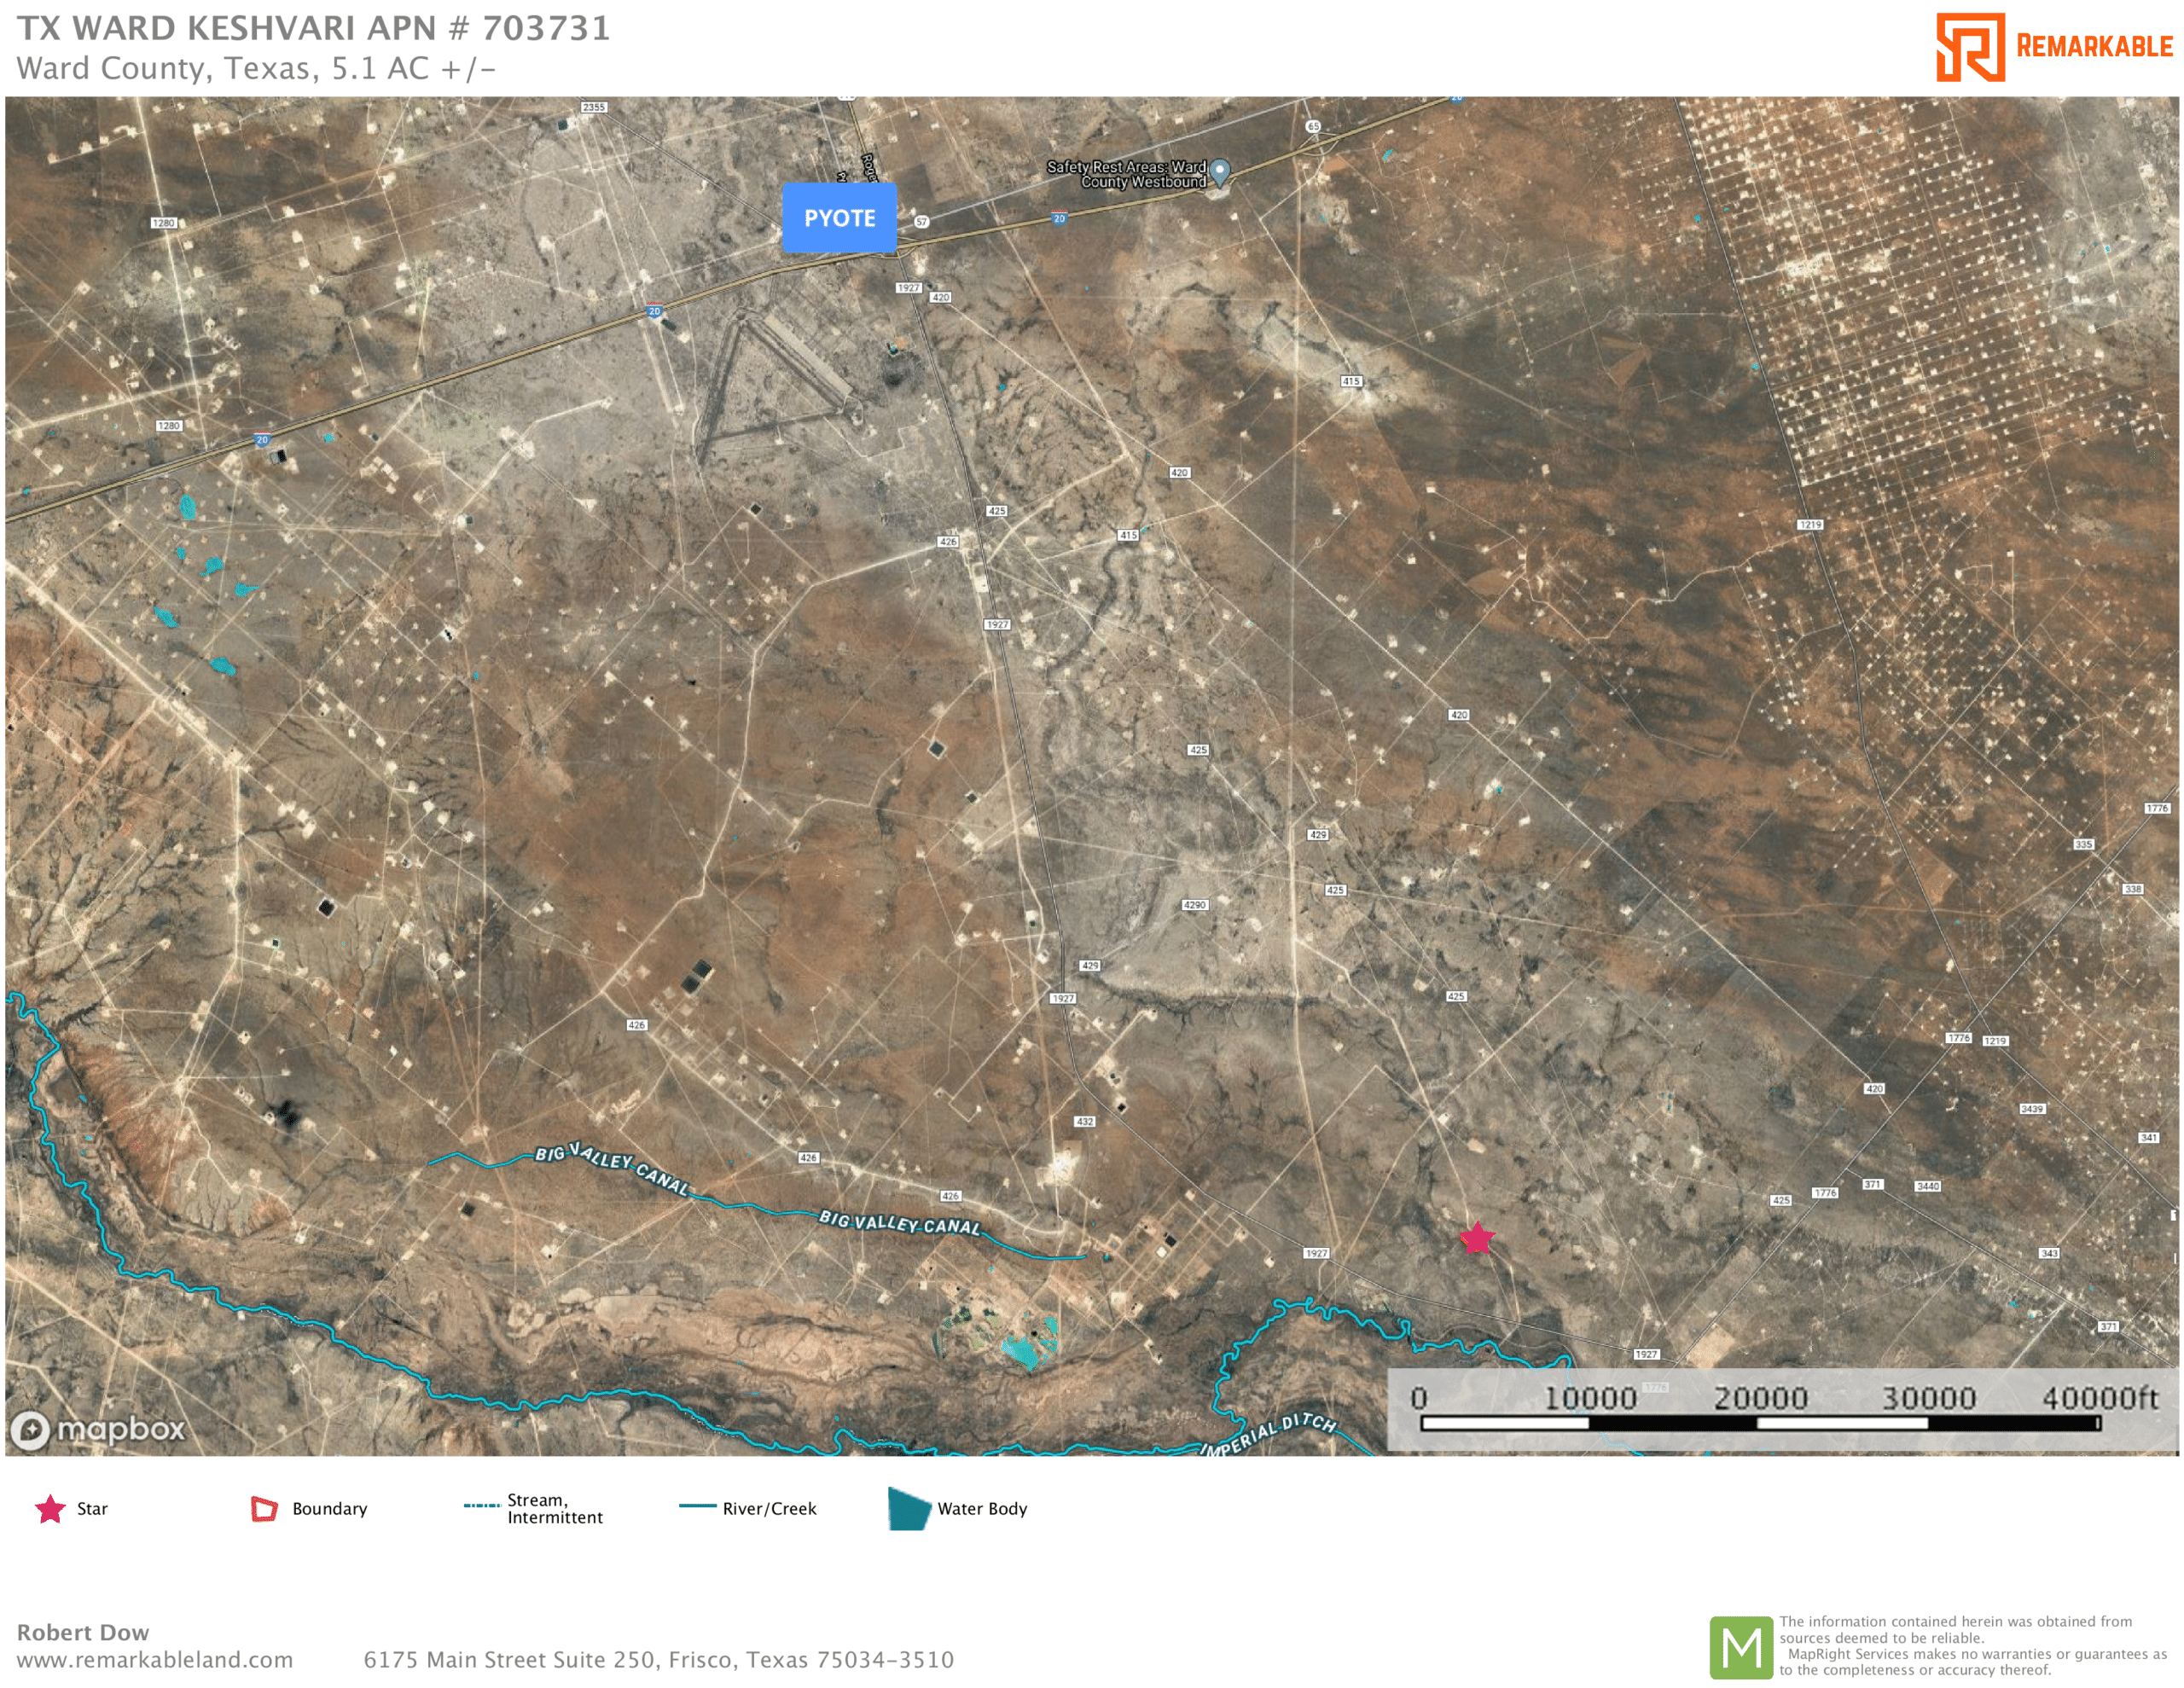
Task: Open the www.remarkableland.com link
Action: click(155, 1660)
